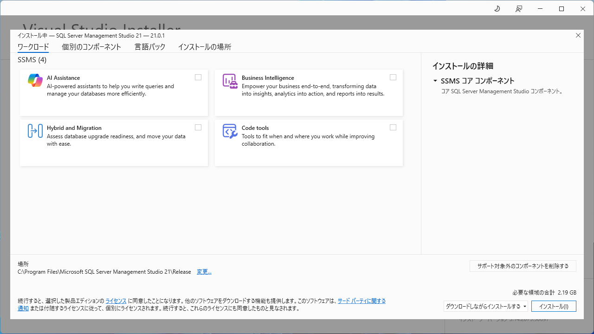Maximize the Visual Studio Installer window
594x334 pixels.
(x=562, y=9)
